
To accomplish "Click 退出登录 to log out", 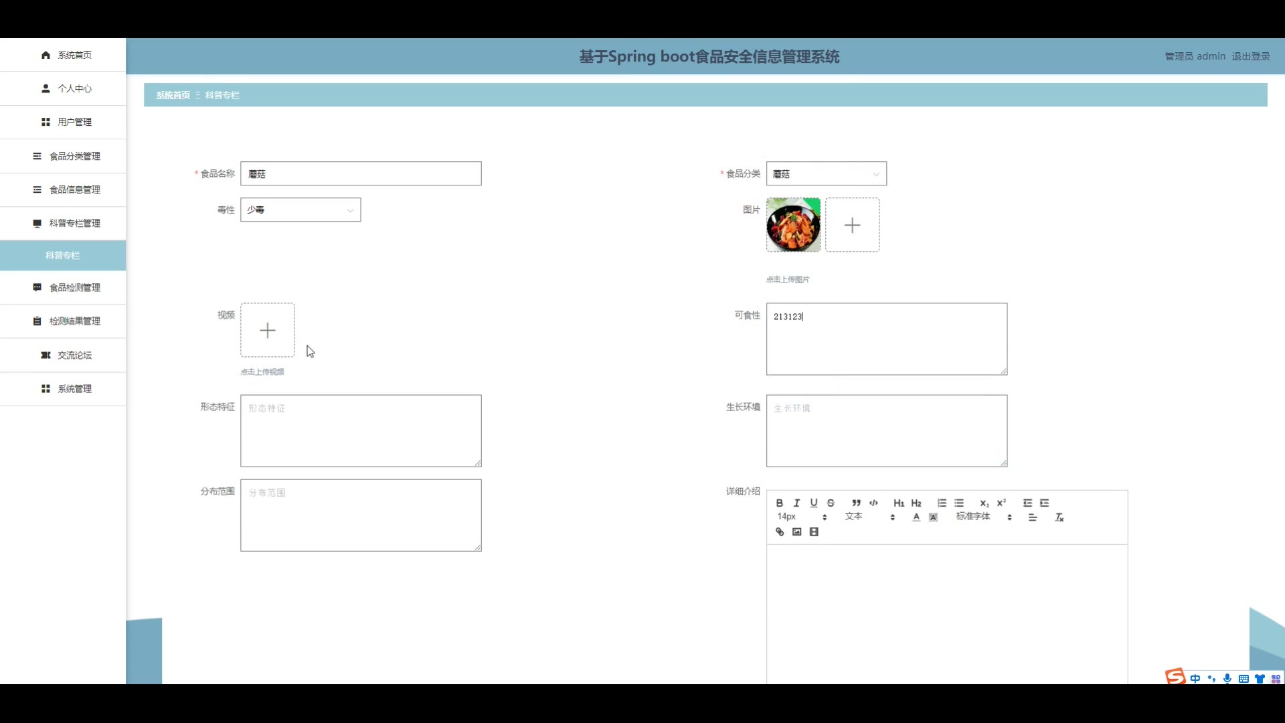I will (1250, 56).
